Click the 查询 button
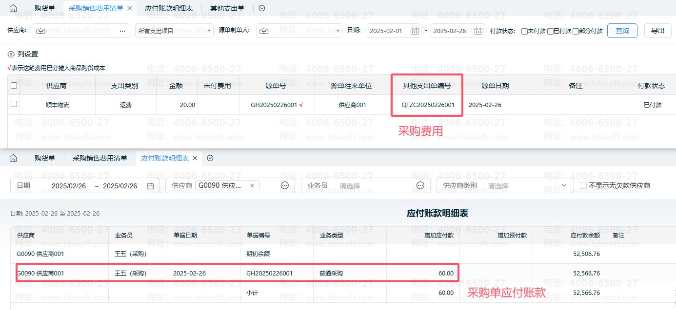Image resolution: width=676 pixels, height=310 pixels. click(x=622, y=31)
